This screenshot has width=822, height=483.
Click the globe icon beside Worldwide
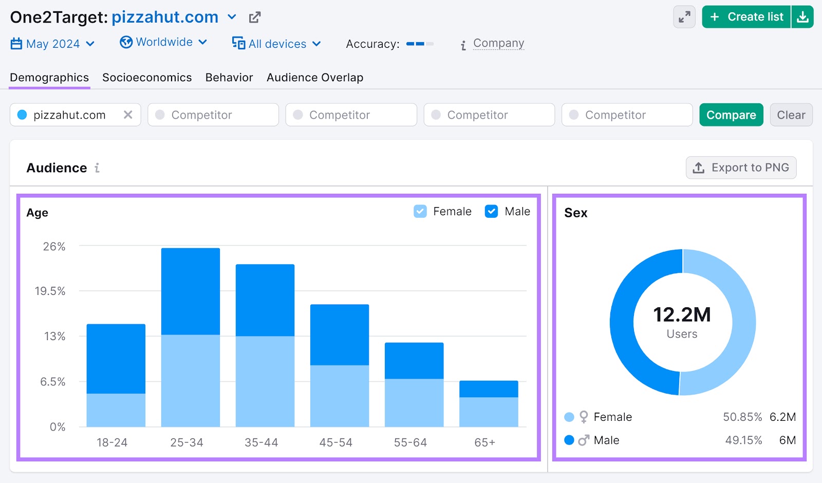pyautogui.click(x=126, y=42)
